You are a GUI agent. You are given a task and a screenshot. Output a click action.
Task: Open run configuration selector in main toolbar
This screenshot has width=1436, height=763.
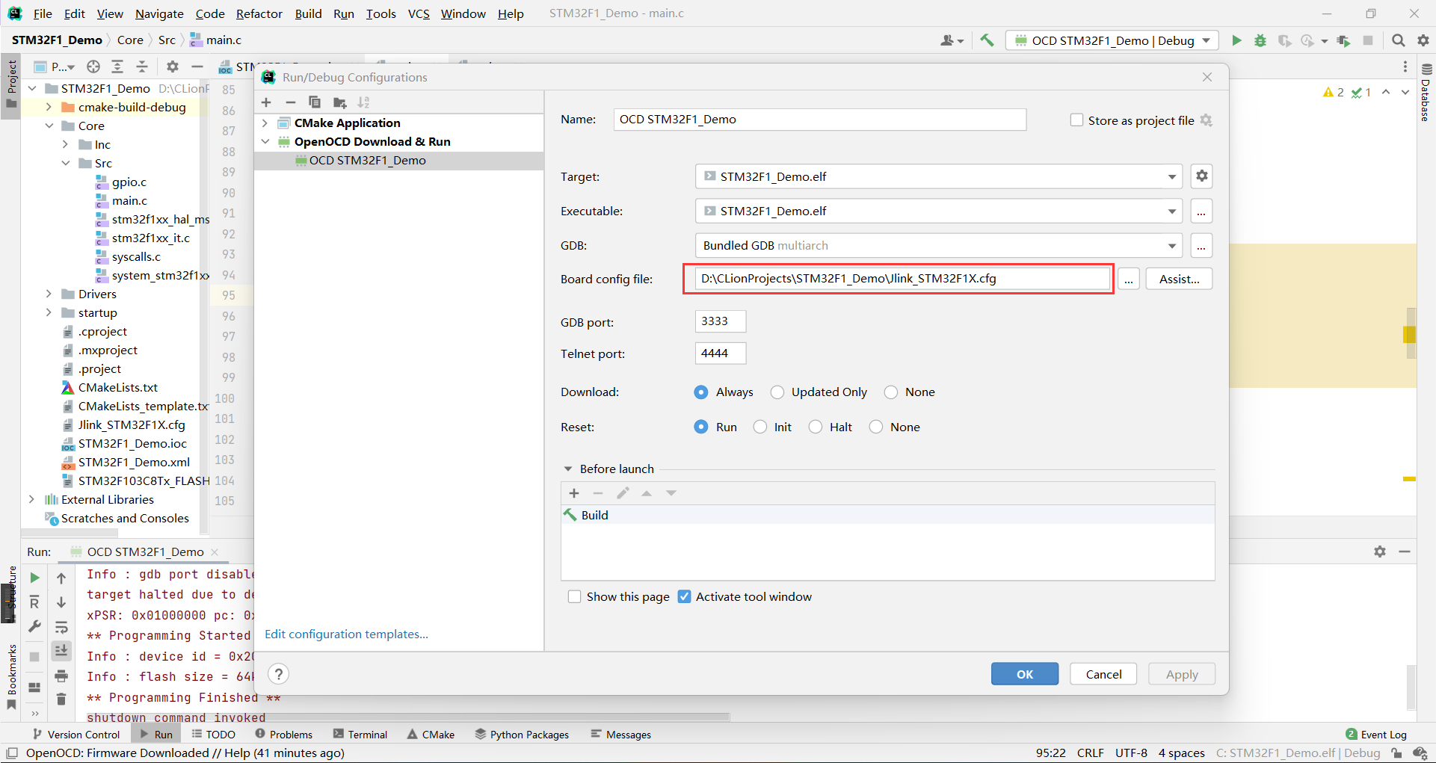(x=1112, y=40)
